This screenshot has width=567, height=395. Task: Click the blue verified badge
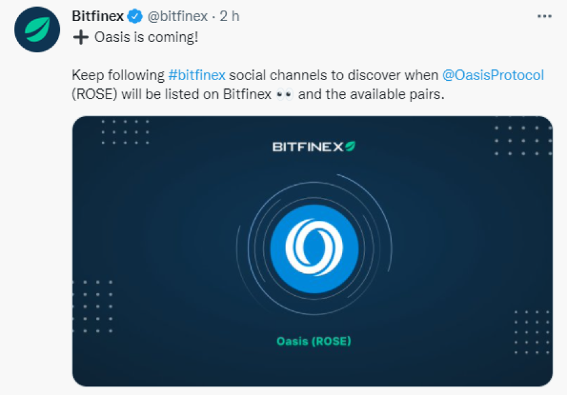135,17
